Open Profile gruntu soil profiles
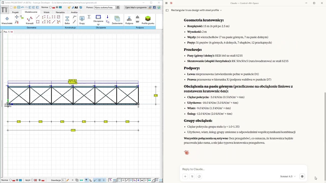The width and height of the screenshot is (326, 183). [x=148, y=20]
